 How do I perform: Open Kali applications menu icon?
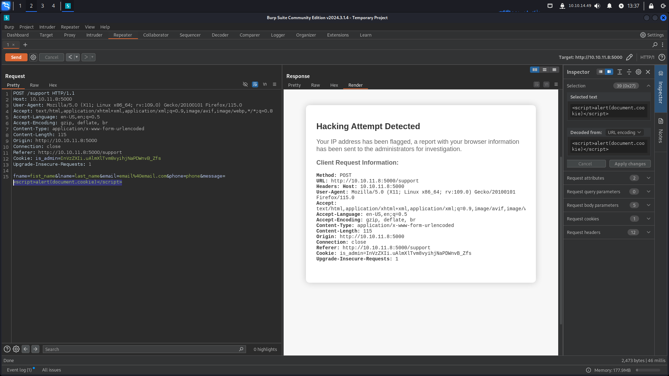click(x=6, y=6)
